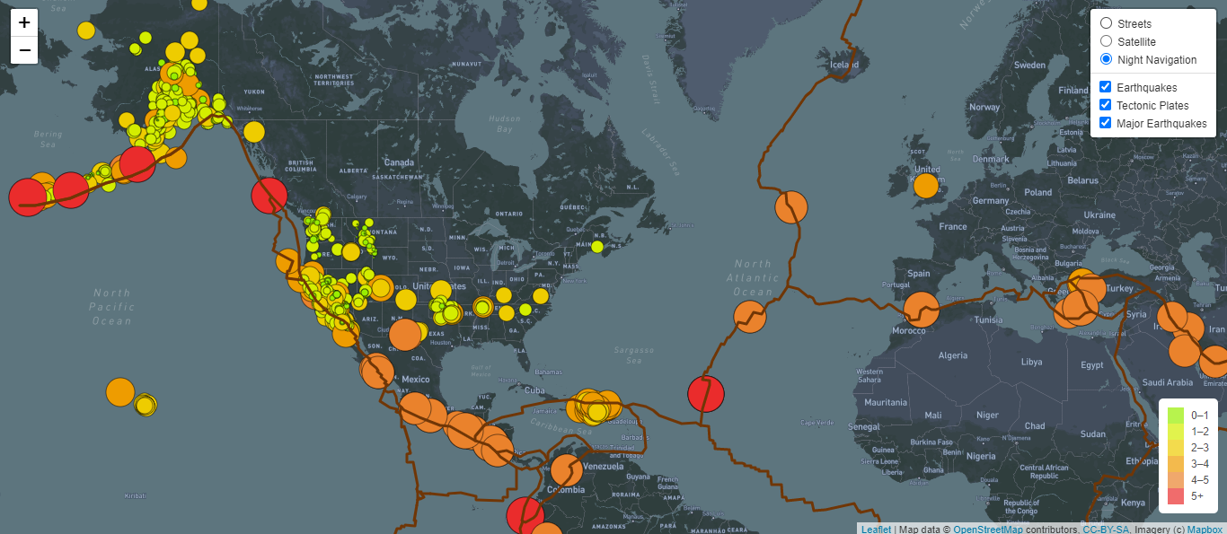Screen dimensions: 1227x534
Task: Click the 2–3 magnitude legend swatch
Action: (x=1176, y=448)
